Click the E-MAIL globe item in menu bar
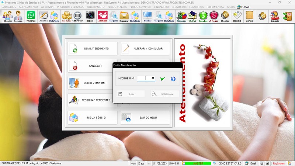 coord(243,7)
